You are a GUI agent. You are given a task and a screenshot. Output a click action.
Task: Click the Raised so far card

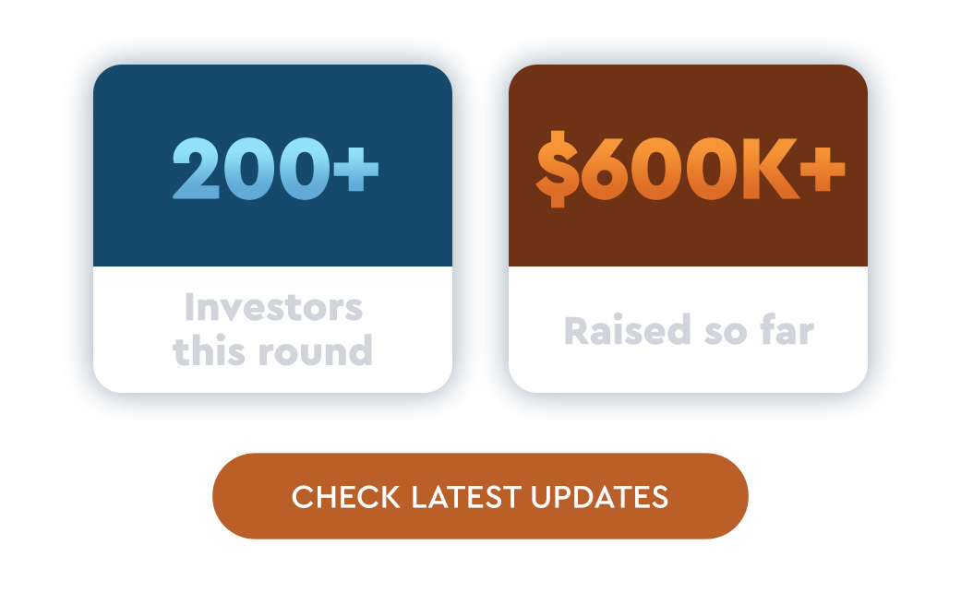click(x=688, y=231)
